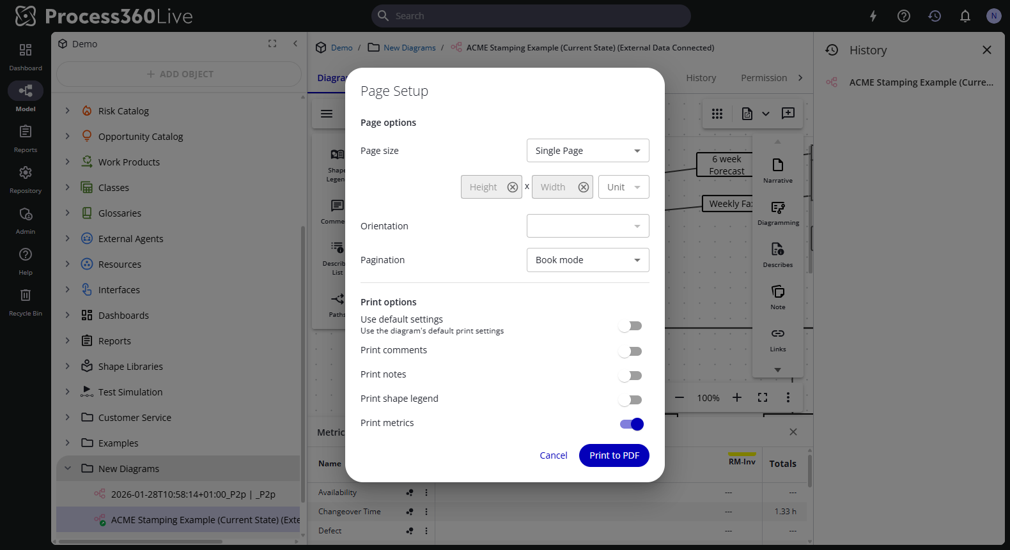Open the Orientation dropdown
The width and height of the screenshot is (1010, 550).
(588, 226)
